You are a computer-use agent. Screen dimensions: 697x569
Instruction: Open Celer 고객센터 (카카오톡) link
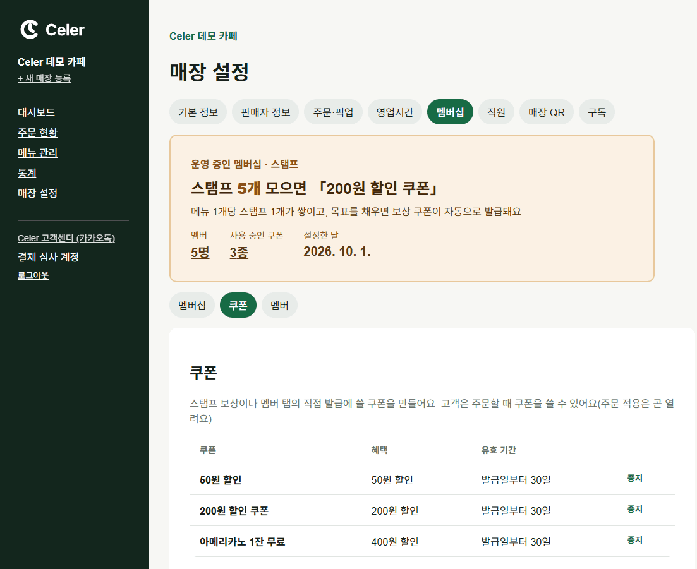tap(66, 238)
